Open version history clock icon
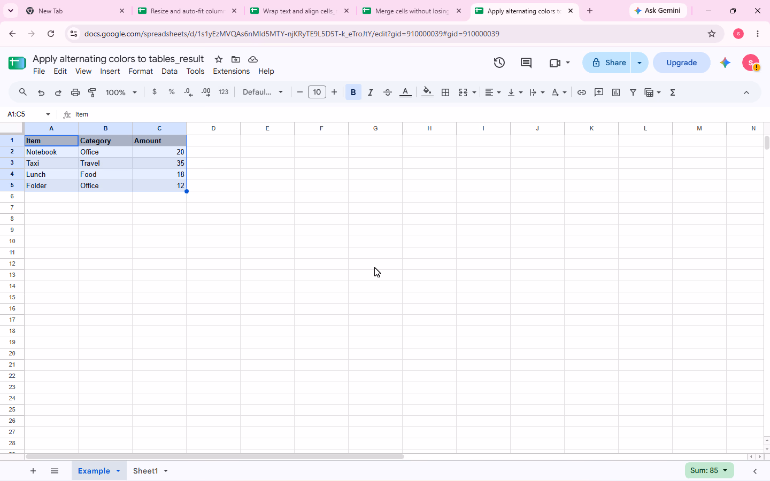The height and width of the screenshot is (481, 770). pyautogui.click(x=499, y=63)
